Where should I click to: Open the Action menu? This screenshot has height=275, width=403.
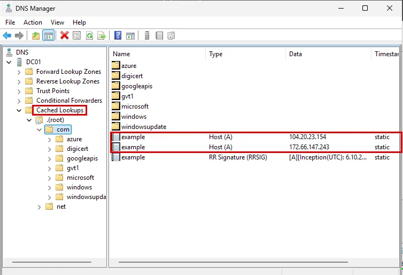33,22
